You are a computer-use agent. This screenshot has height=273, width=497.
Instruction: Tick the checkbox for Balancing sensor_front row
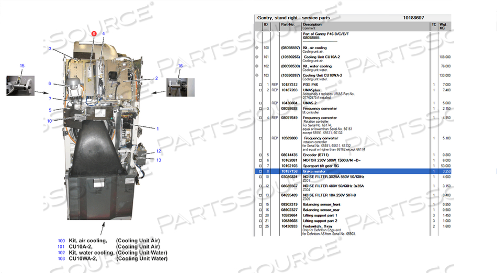pos(261,205)
